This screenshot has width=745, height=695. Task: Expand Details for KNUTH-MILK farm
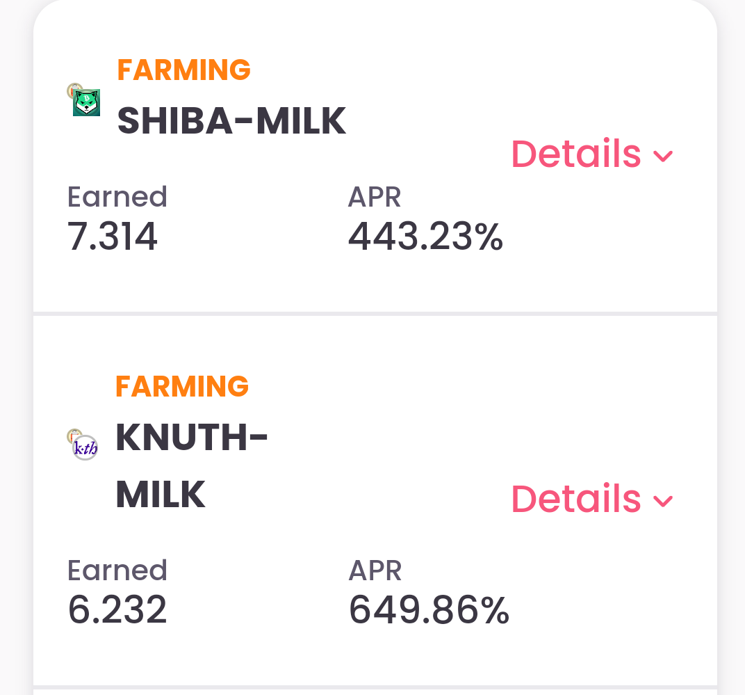click(x=592, y=499)
